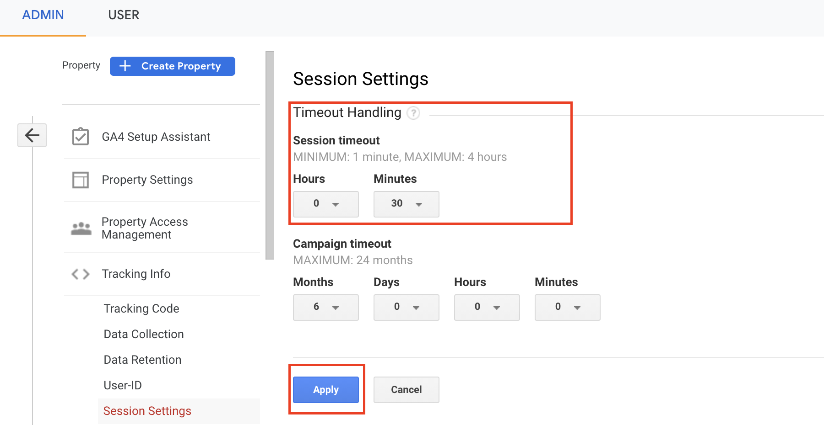
Task: Click the ADMIN tab orange underline icon
Action: [x=43, y=35]
